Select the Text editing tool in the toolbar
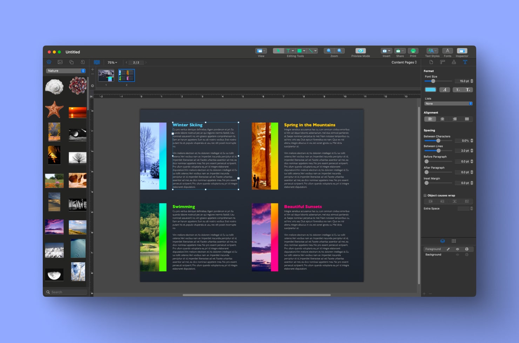 point(288,51)
